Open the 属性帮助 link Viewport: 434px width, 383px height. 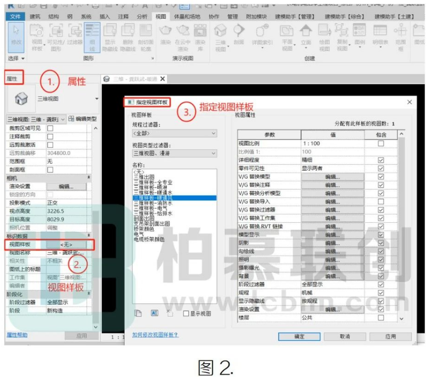click(17, 335)
